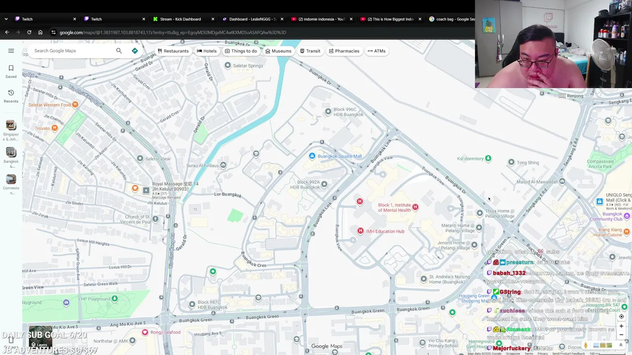
Task: Show Transit stations chip
Action: 310,51
